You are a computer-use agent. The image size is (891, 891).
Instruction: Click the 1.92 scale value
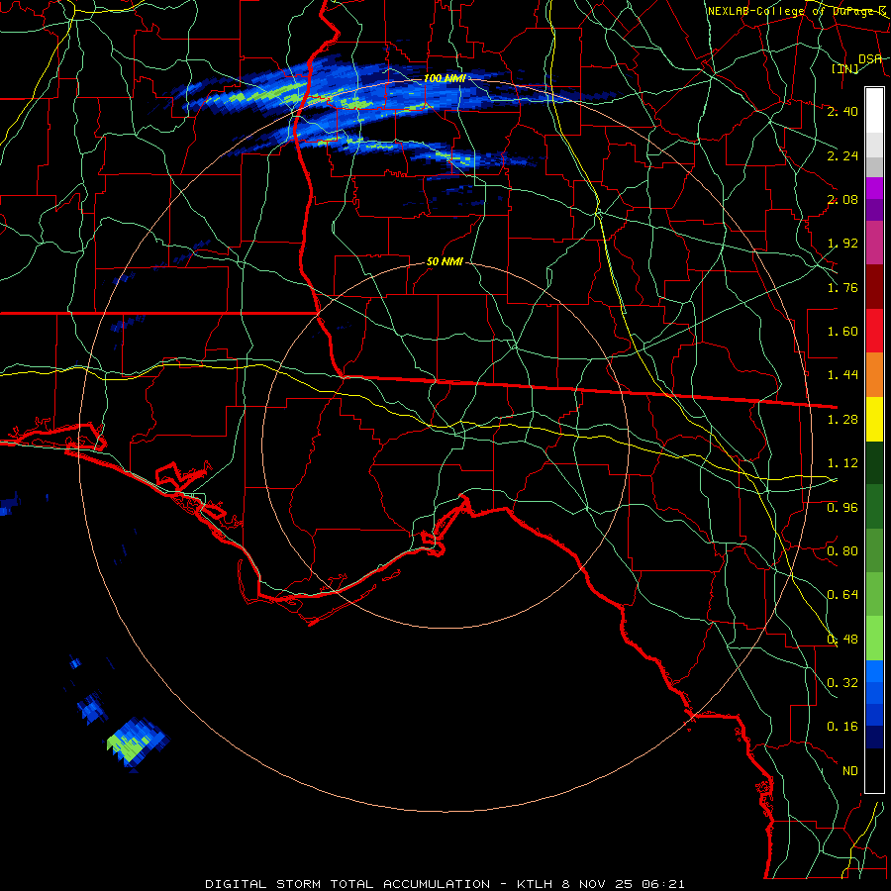click(x=842, y=244)
